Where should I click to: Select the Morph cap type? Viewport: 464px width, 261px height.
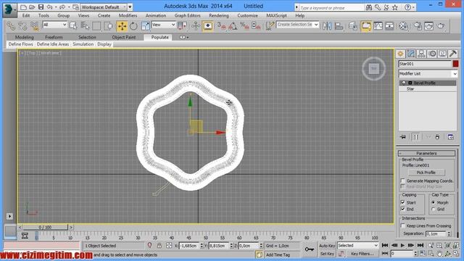coord(434,202)
